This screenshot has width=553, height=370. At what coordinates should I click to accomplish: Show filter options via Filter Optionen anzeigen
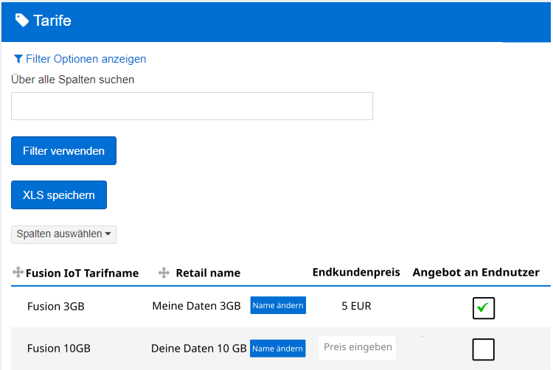point(86,59)
